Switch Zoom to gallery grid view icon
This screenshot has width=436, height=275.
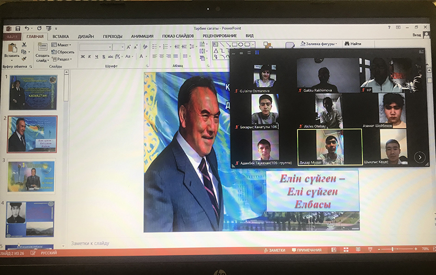coord(257,52)
